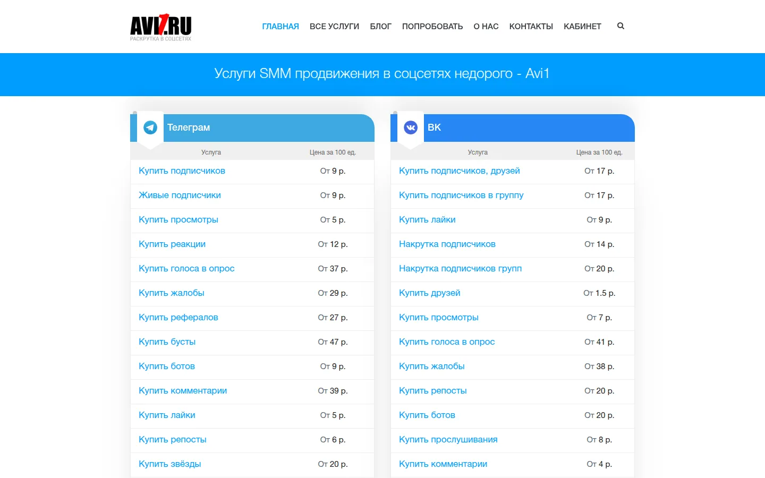This screenshot has width=765, height=478.
Task: Click price От 39 р. for Telegram комментарии
Action: click(333, 391)
